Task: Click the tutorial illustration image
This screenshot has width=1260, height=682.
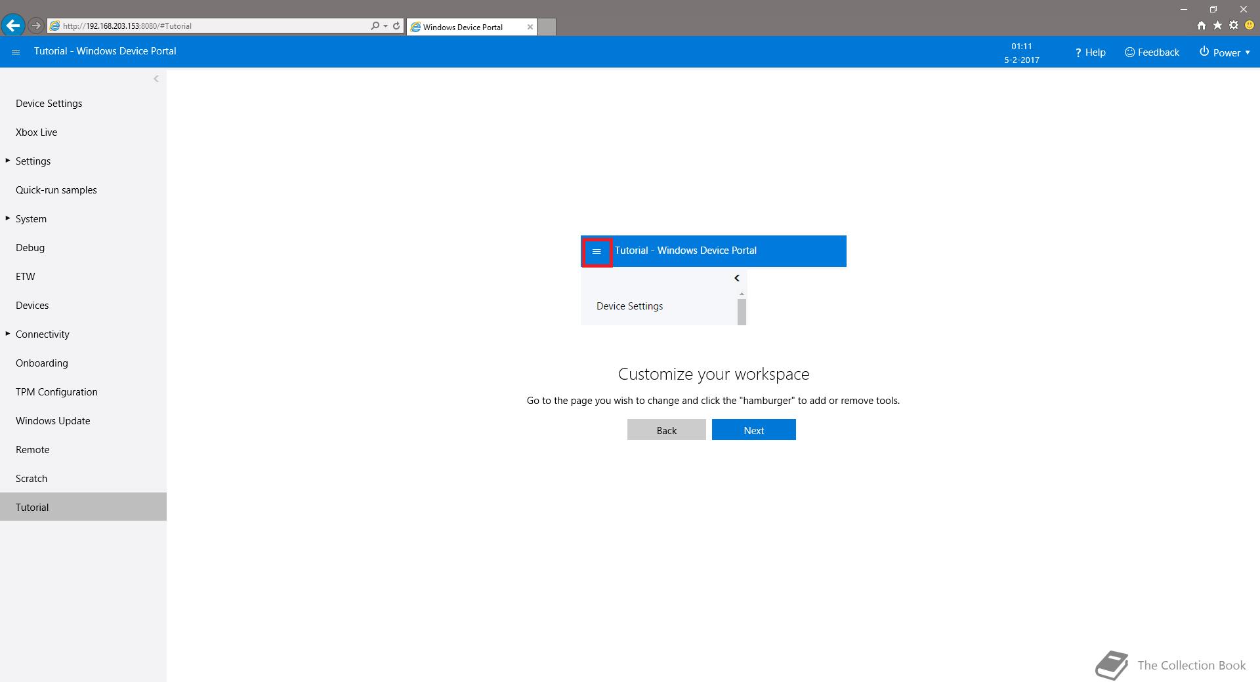Action: tap(713, 280)
